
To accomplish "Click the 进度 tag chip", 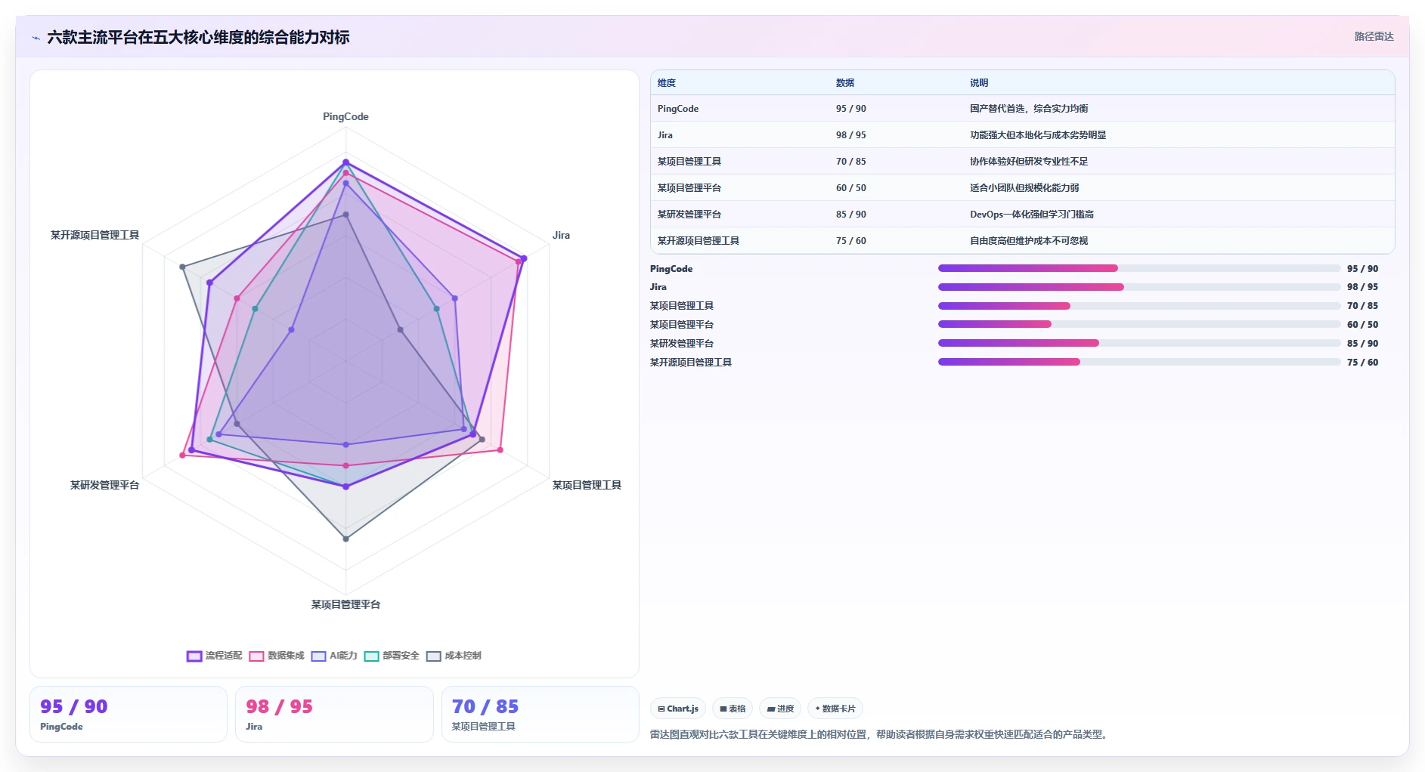I will (780, 709).
